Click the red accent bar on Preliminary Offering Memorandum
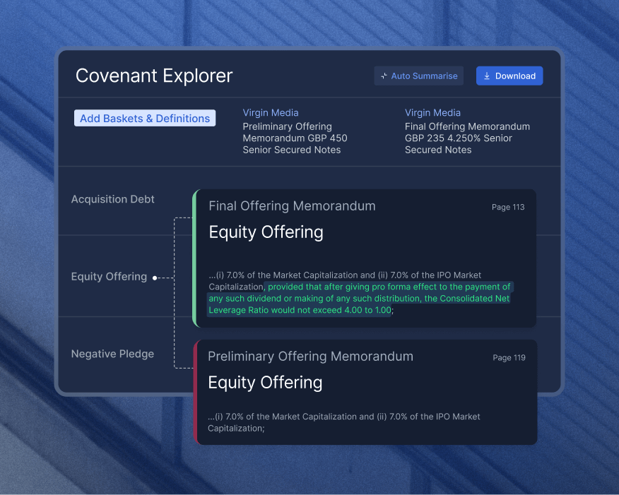Viewport: 619px width, 495px height. tap(196, 392)
